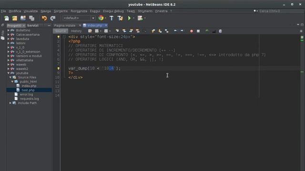
Task: Click the Build Project hammer icon
Action: pos(112,18)
